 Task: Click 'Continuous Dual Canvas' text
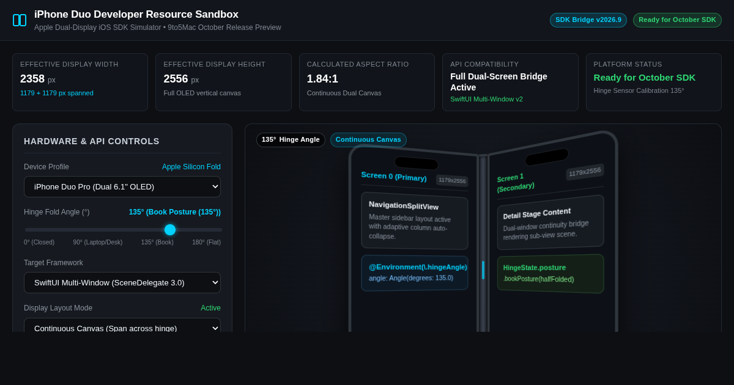(344, 93)
